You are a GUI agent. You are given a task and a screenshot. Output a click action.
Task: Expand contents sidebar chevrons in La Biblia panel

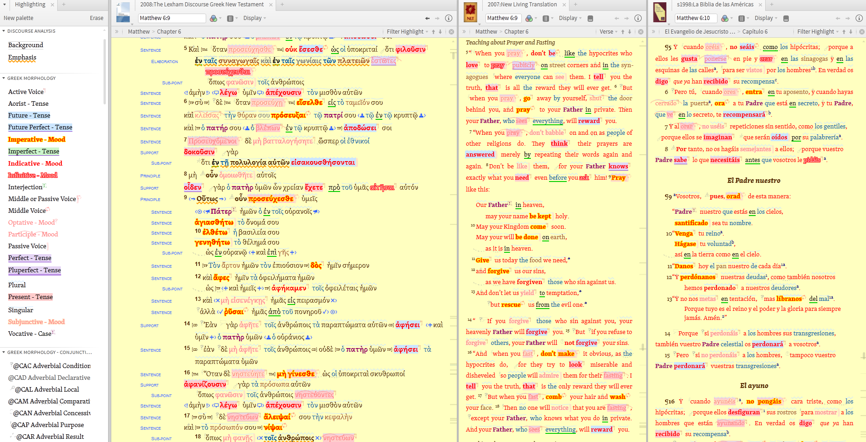point(653,32)
